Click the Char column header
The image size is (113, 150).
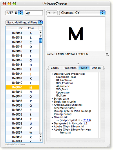[x=31, y=28]
